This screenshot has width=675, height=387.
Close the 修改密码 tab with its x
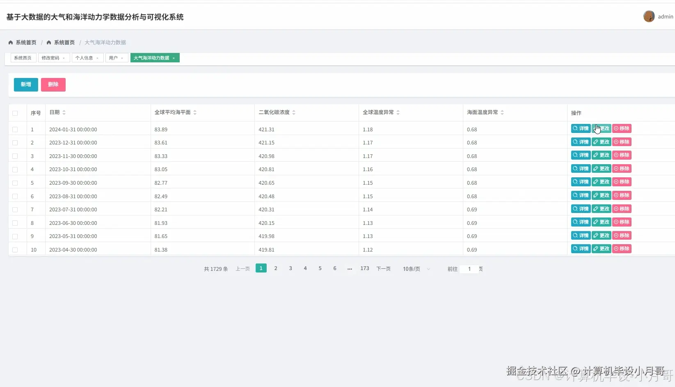click(x=64, y=58)
